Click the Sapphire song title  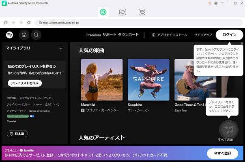[135, 105]
